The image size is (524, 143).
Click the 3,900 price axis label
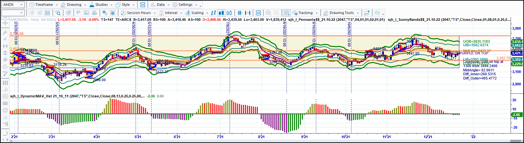click(x=516, y=28)
